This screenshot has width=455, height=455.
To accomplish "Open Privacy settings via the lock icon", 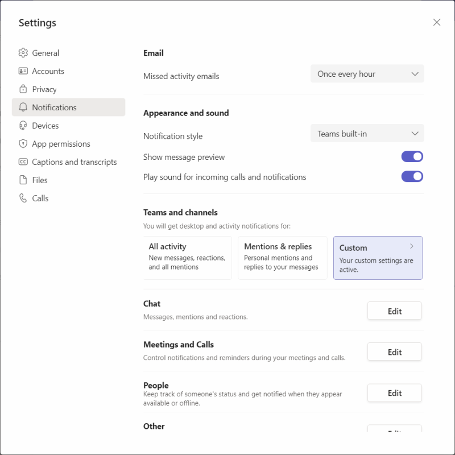I will coord(23,89).
